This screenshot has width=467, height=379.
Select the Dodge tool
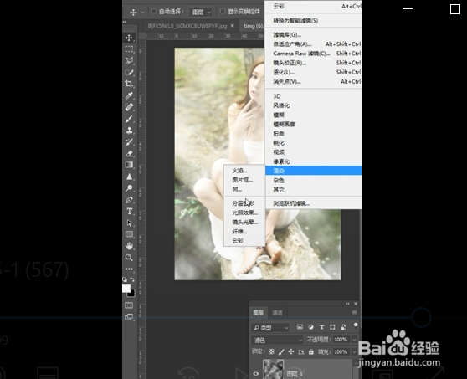click(x=129, y=188)
